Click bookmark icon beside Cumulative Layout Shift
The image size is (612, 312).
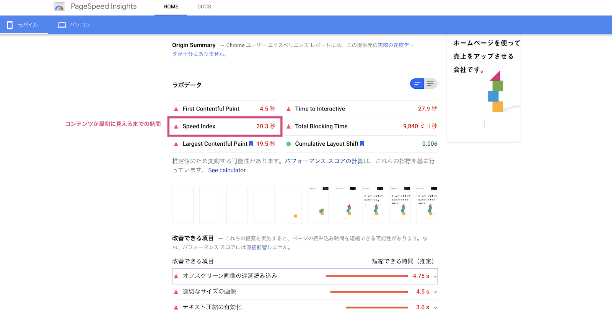[362, 144]
